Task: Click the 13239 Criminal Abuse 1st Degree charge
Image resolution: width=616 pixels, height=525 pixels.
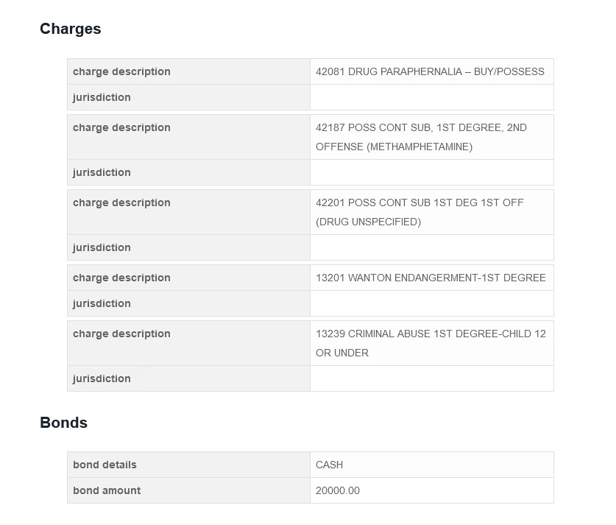Action: 431,343
